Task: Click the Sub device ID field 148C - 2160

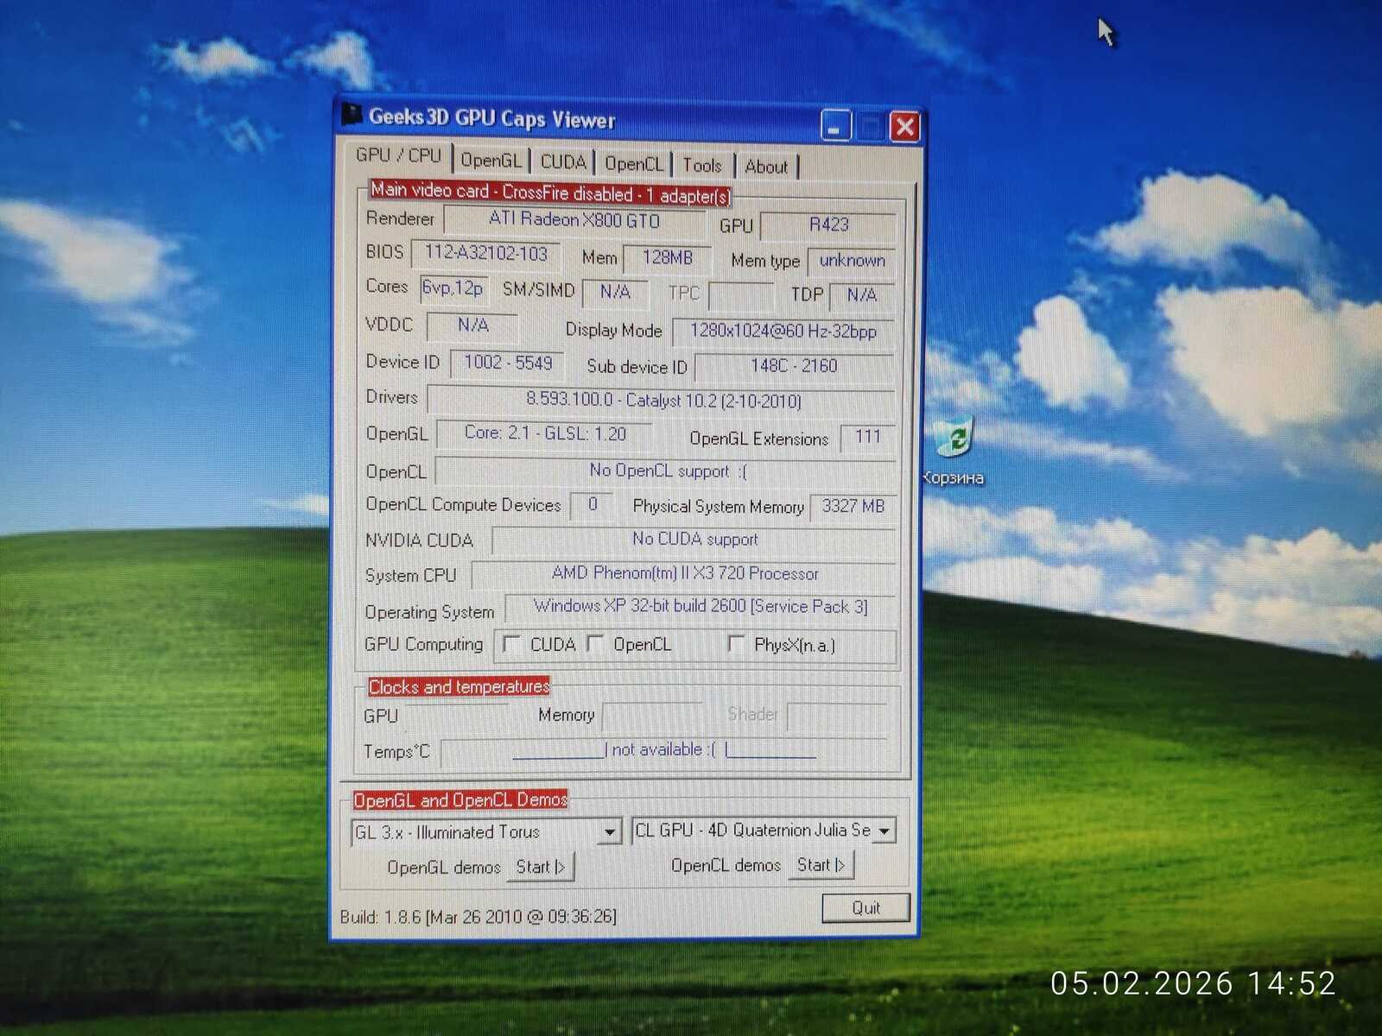Action: pos(794,366)
